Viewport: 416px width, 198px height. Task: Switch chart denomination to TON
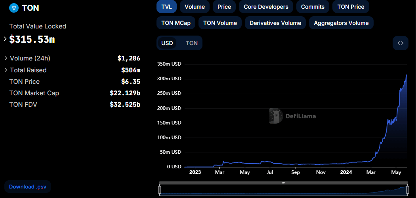point(191,43)
